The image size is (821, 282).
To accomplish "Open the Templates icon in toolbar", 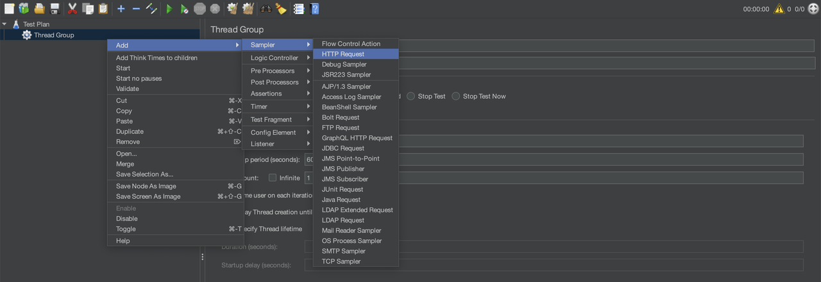I will tap(24, 8).
